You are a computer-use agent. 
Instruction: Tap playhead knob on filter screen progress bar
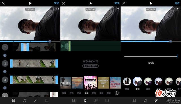click(x=171, y=41)
